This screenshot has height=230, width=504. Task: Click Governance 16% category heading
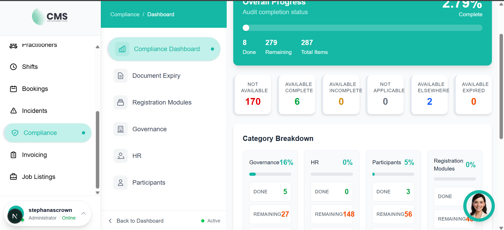coord(271,162)
